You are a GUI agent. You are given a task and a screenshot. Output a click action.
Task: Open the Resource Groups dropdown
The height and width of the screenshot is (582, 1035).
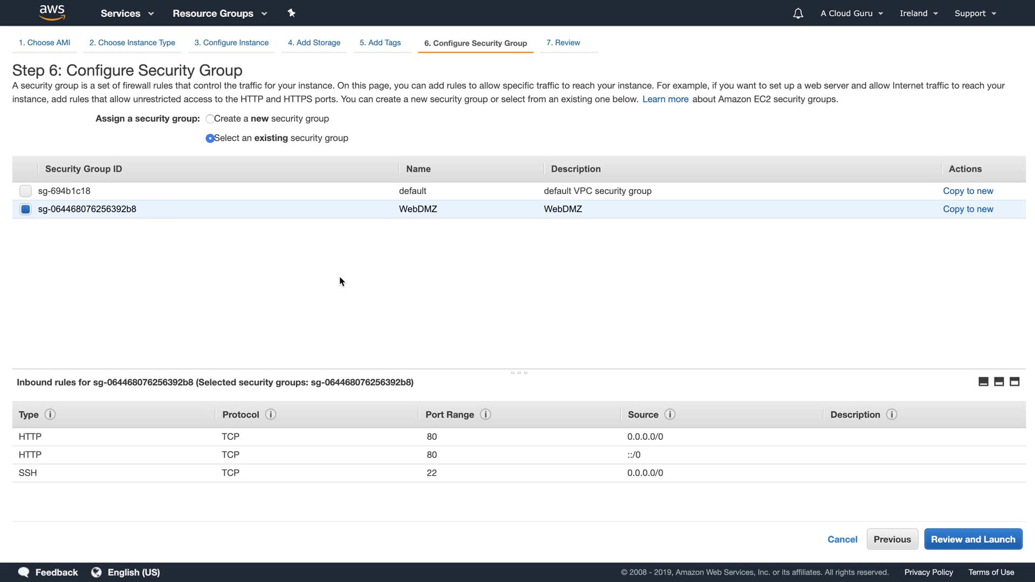pyautogui.click(x=219, y=13)
